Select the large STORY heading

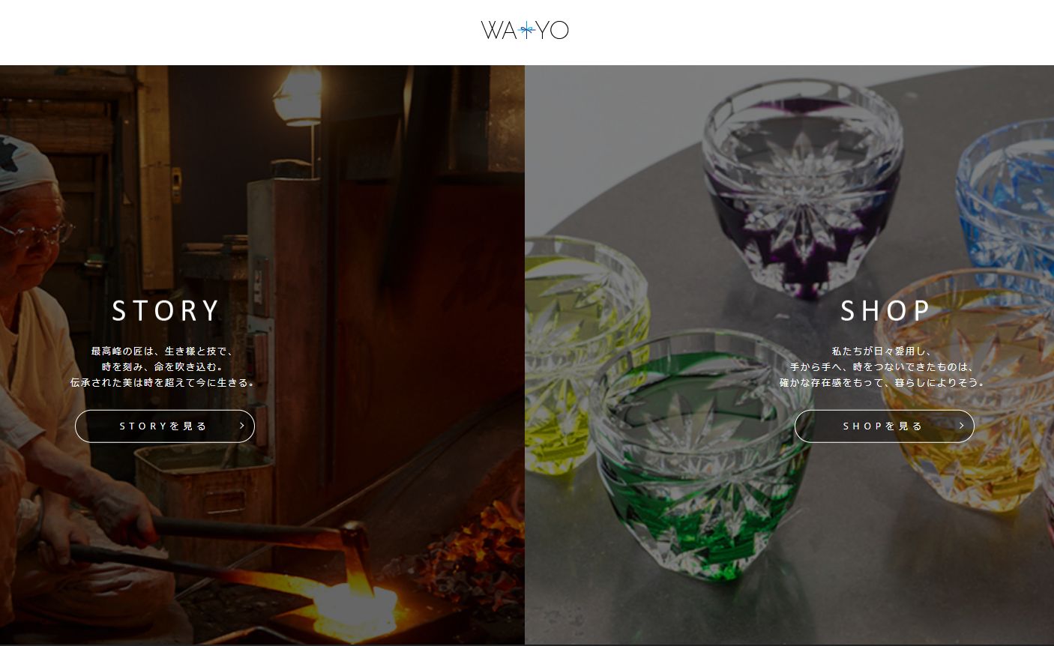[x=166, y=310]
